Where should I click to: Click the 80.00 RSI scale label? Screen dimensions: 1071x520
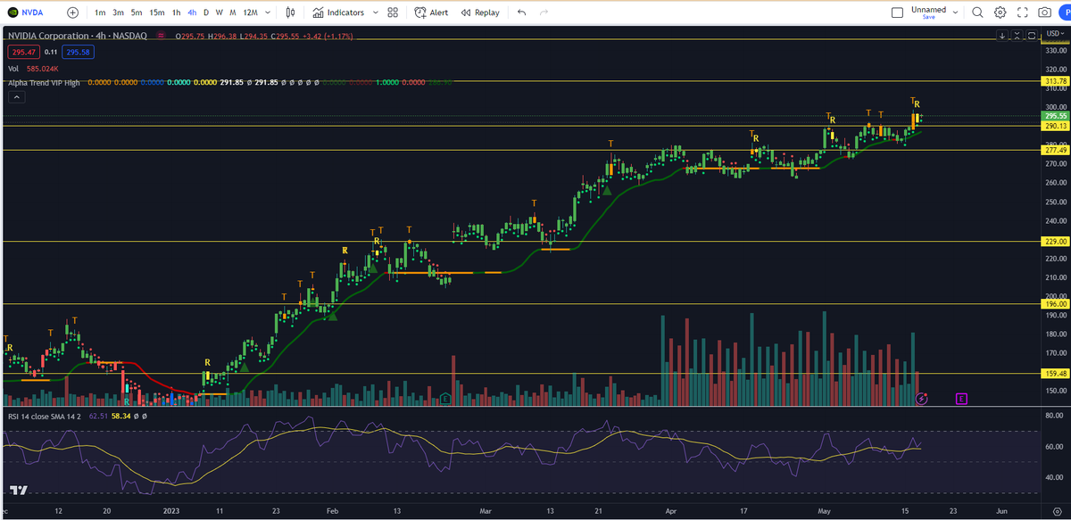click(x=1055, y=416)
